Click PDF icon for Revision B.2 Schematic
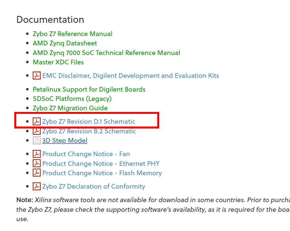The image size is (290, 231). pyautogui.click(x=37, y=131)
